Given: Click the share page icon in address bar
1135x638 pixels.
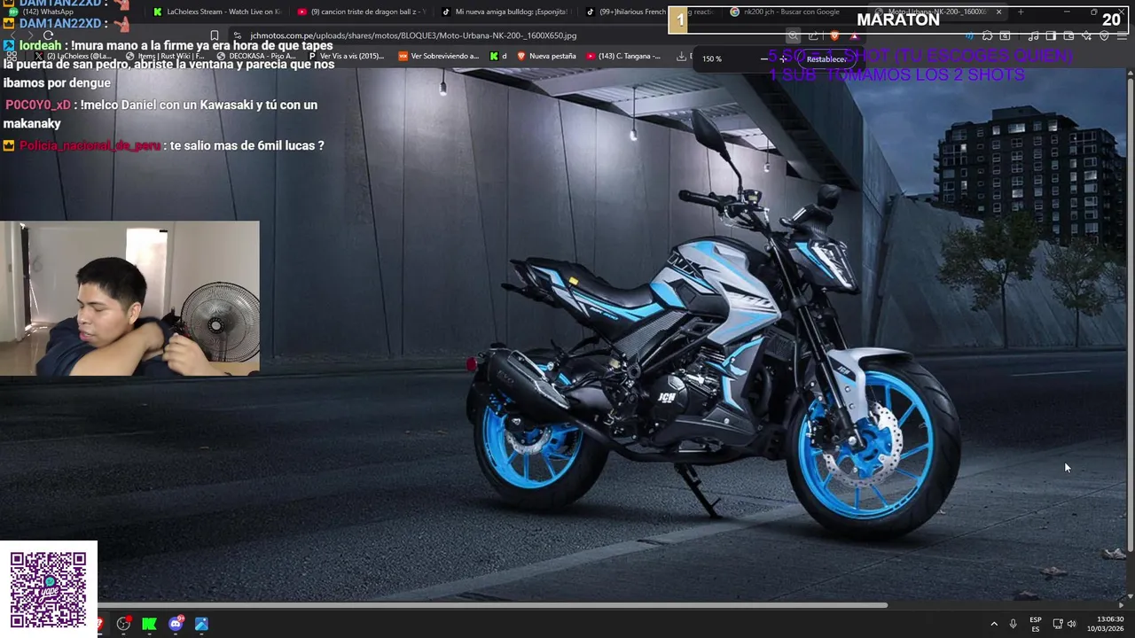Looking at the screenshot, I should pos(813,36).
